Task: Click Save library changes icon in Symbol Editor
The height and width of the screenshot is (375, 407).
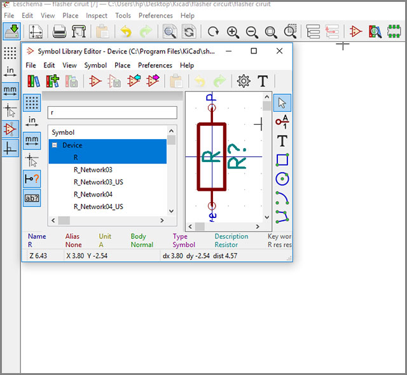Action: coord(71,81)
